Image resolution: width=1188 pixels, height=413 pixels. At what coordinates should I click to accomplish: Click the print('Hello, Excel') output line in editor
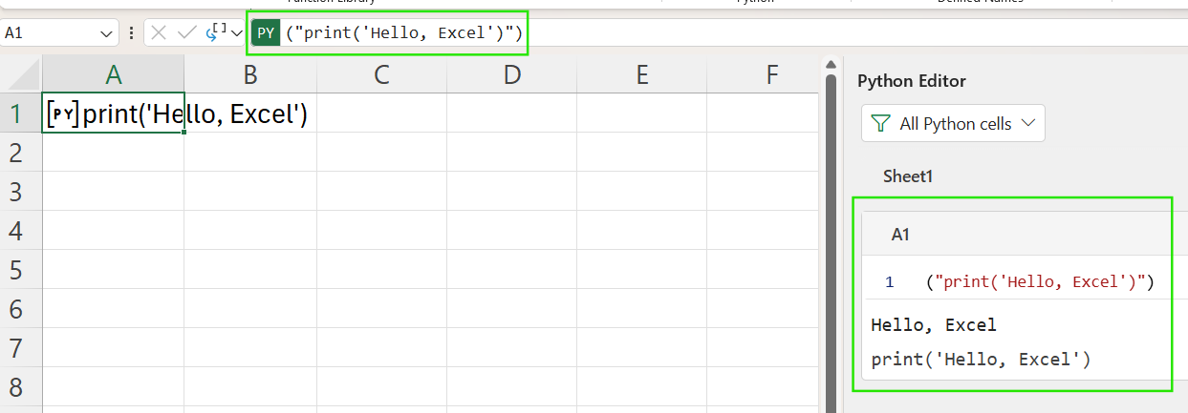[981, 361]
